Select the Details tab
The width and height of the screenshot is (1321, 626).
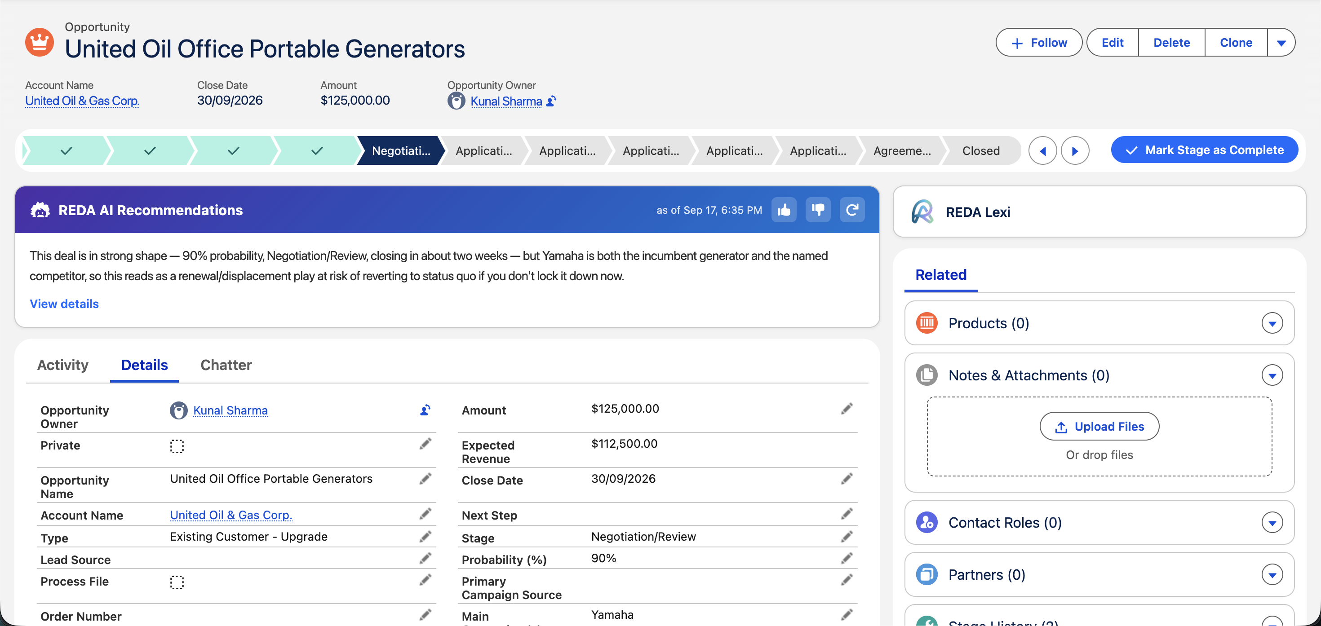pyautogui.click(x=144, y=365)
